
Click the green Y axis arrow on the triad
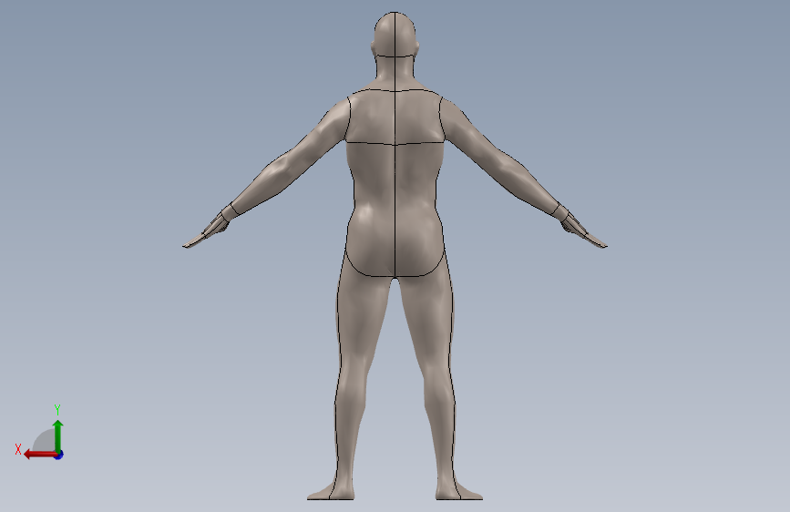point(58,435)
